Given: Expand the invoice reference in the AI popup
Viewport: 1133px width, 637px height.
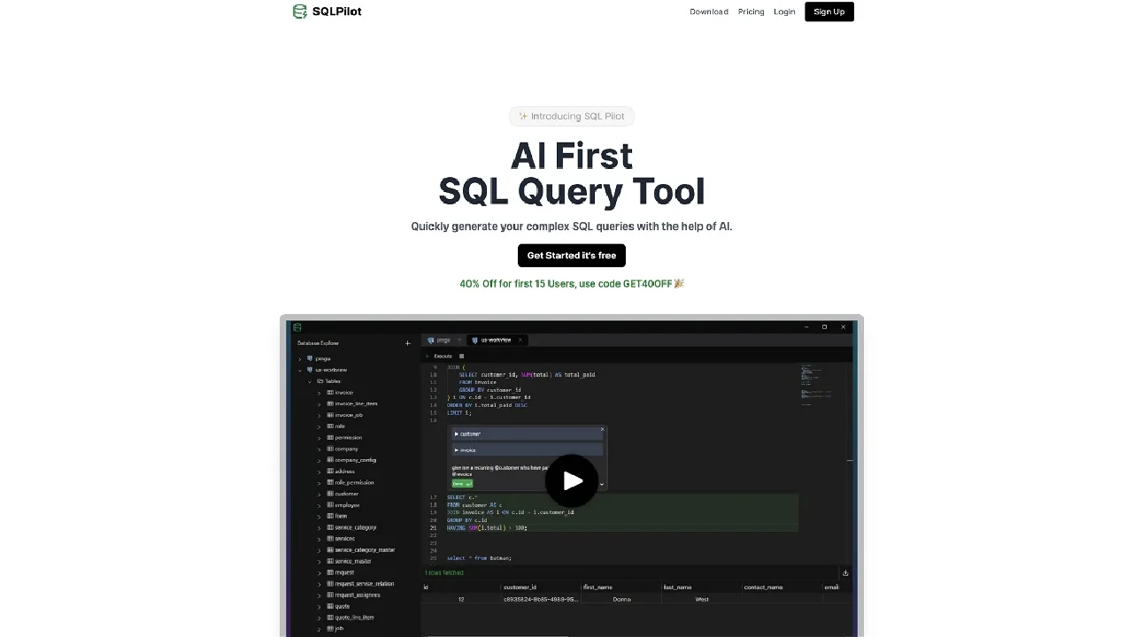Looking at the screenshot, I should pyautogui.click(x=457, y=450).
